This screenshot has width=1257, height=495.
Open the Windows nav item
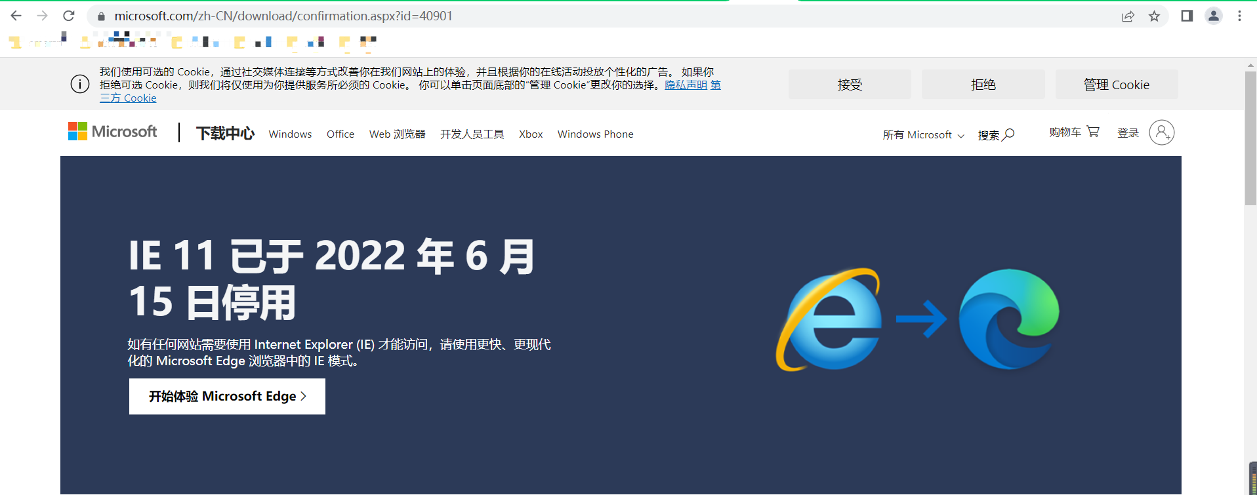pyautogui.click(x=290, y=134)
